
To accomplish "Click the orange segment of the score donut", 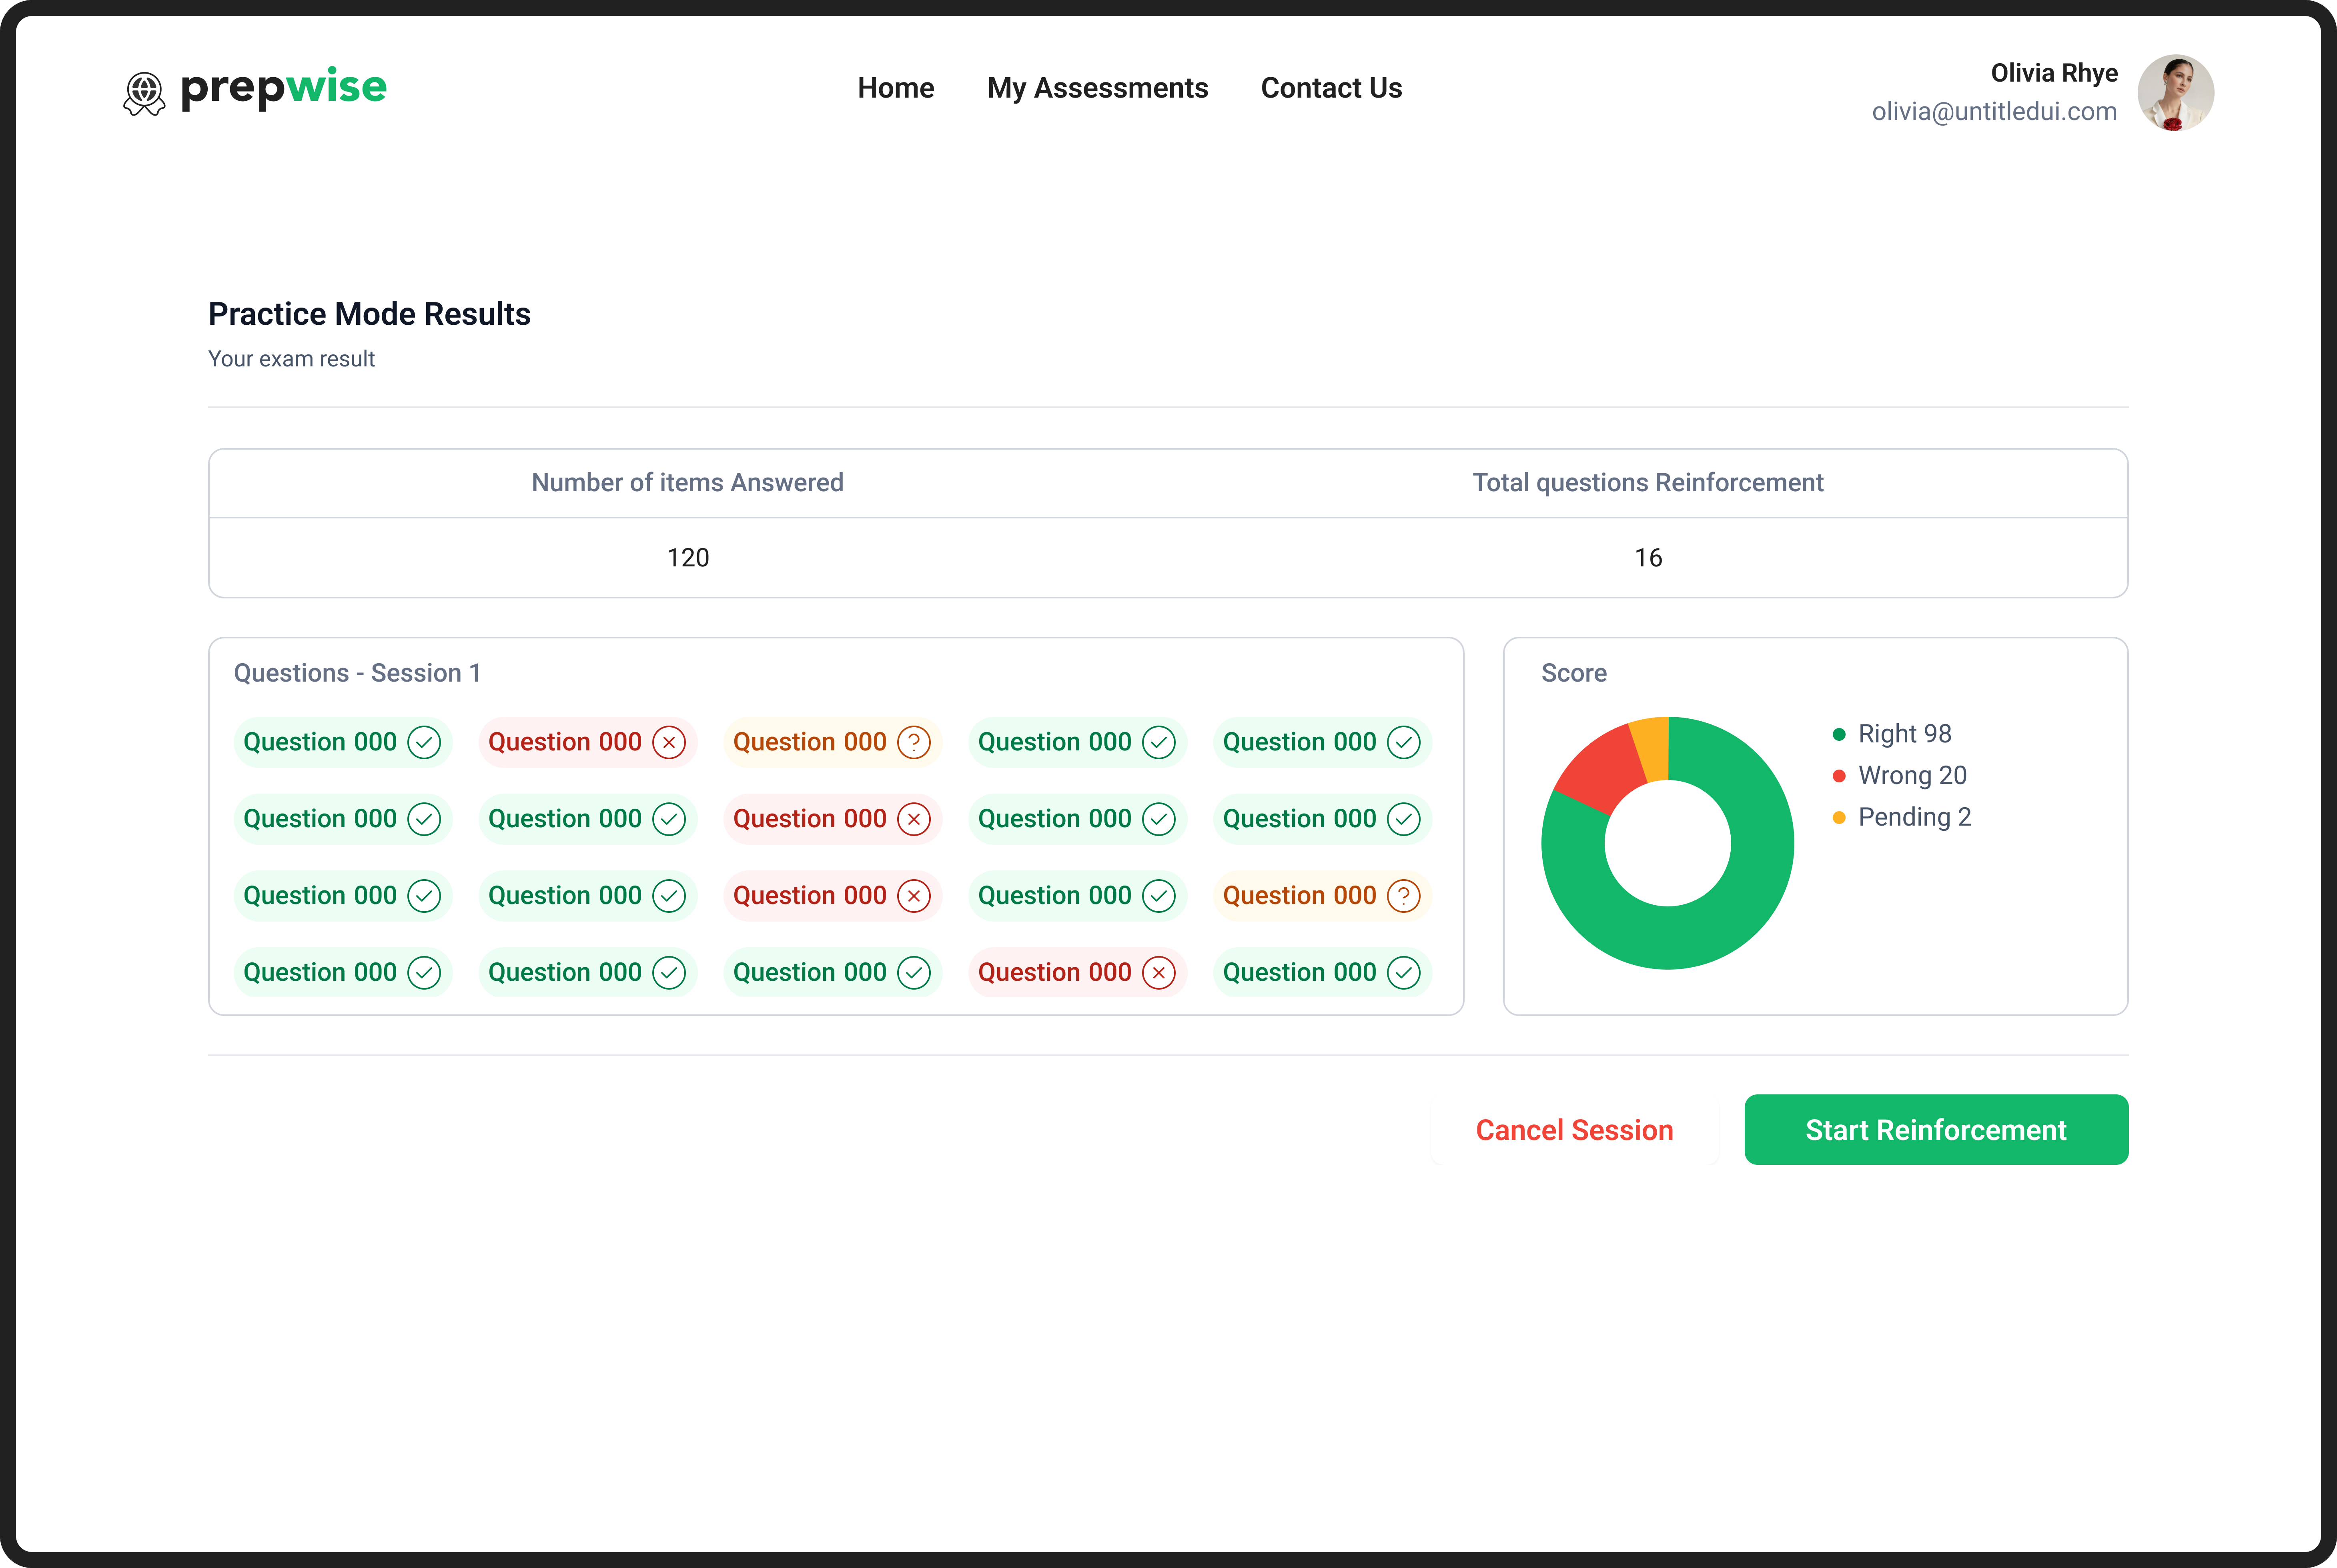I will pos(1652,748).
